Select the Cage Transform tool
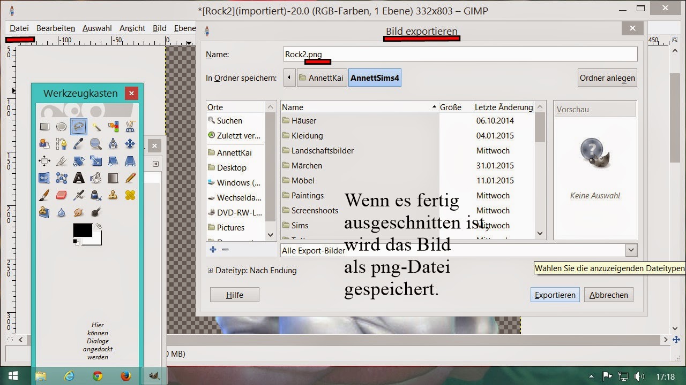Image resolution: width=686 pixels, height=385 pixels. pyautogui.click(x=62, y=178)
